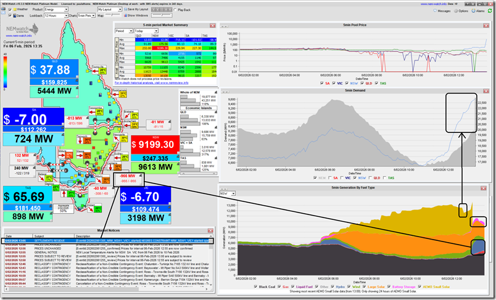The image size is (496, 300).
Task: Toggle the Weather checkbox
Action: pos(10,9)
